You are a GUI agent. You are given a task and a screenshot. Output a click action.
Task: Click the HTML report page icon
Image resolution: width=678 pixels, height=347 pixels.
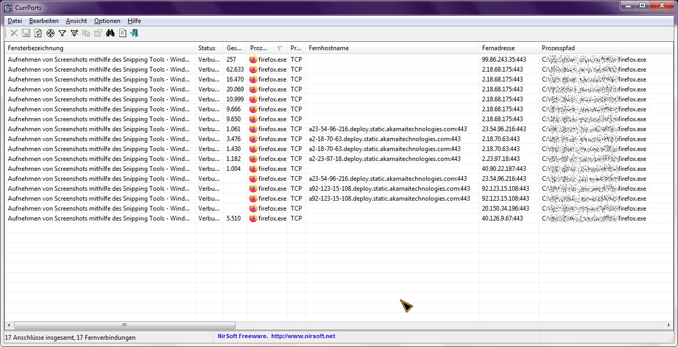[123, 33]
